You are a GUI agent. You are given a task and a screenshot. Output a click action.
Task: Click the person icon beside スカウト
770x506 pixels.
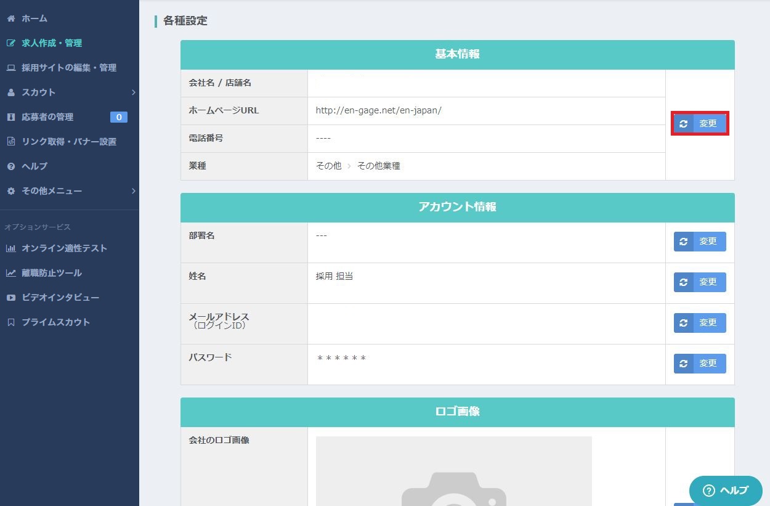[x=10, y=92]
